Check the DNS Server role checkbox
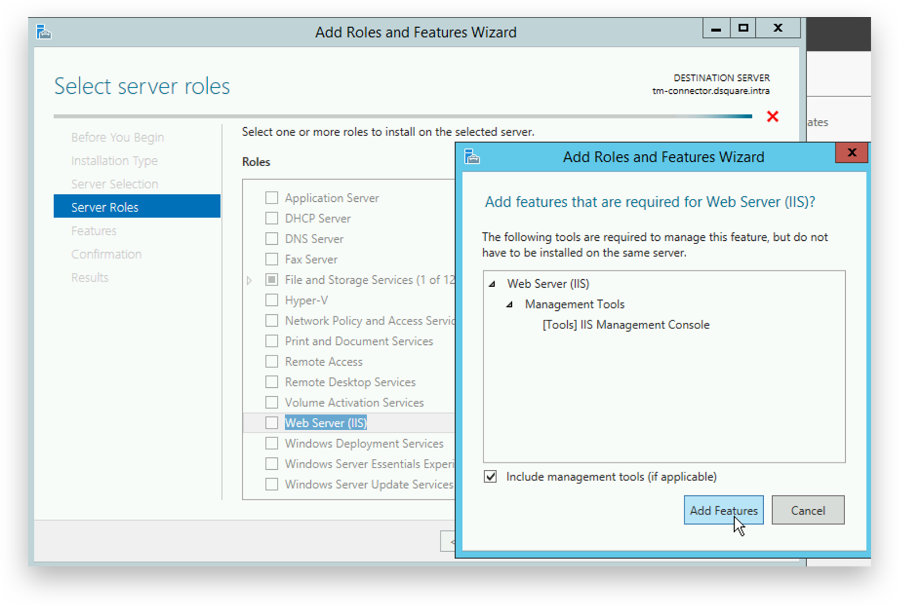The width and height of the screenshot is (899, 606). pos(272,239)
